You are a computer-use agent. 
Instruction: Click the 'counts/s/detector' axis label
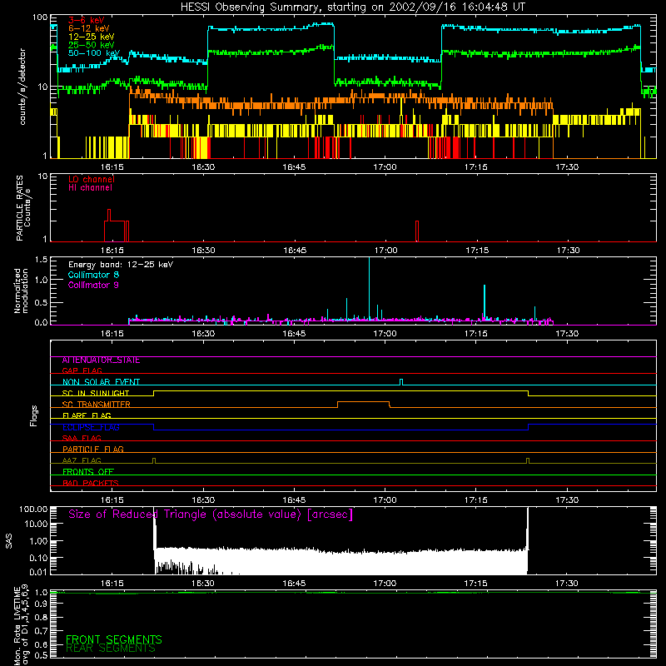(x=22, y=87)
